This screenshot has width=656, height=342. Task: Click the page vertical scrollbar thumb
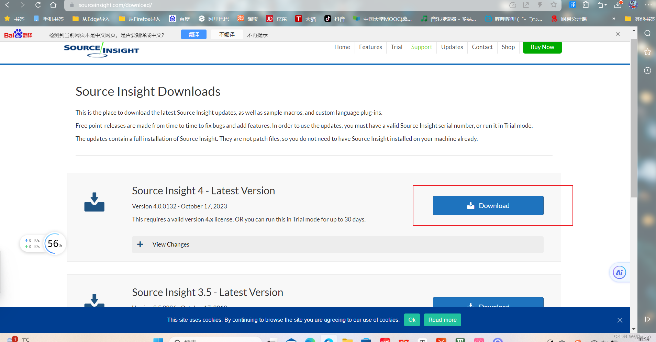coord(634,118)
